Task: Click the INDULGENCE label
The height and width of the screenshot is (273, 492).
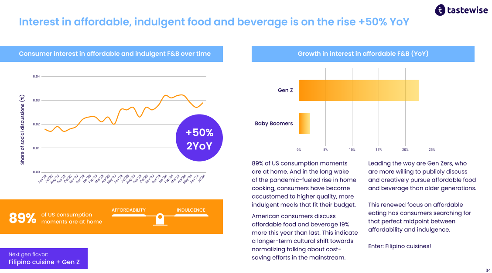Action: [x=191, y=210]
